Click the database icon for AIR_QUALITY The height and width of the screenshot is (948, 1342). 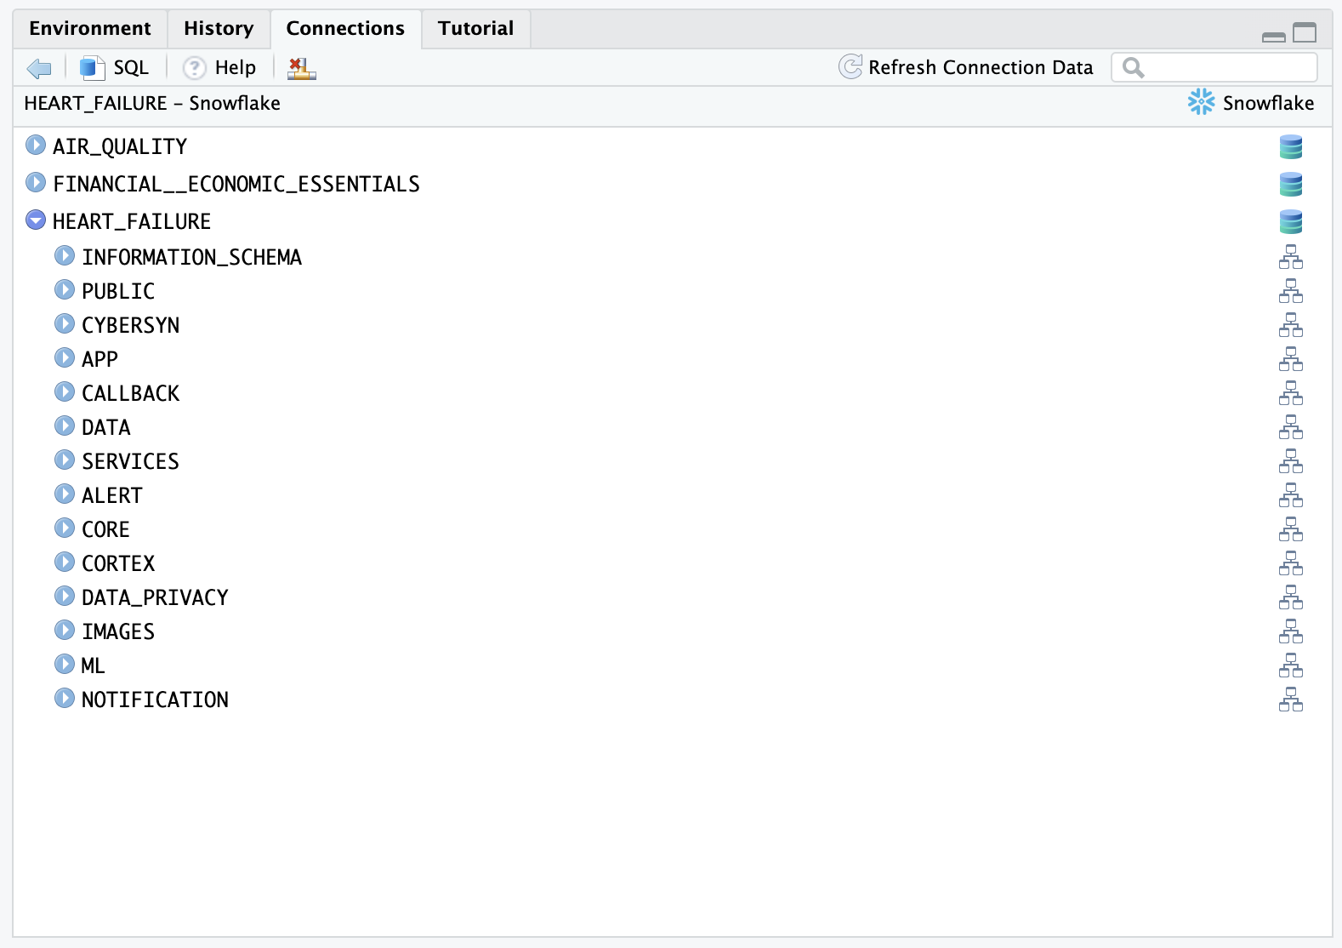click(x=1291, y=147)
